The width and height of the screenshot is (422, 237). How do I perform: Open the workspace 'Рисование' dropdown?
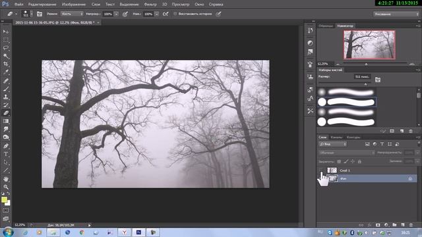pos(396,14)
